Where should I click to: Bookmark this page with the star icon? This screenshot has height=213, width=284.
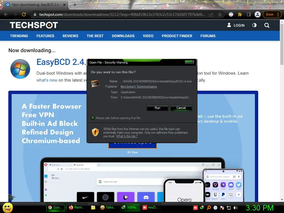coord(220,14)
